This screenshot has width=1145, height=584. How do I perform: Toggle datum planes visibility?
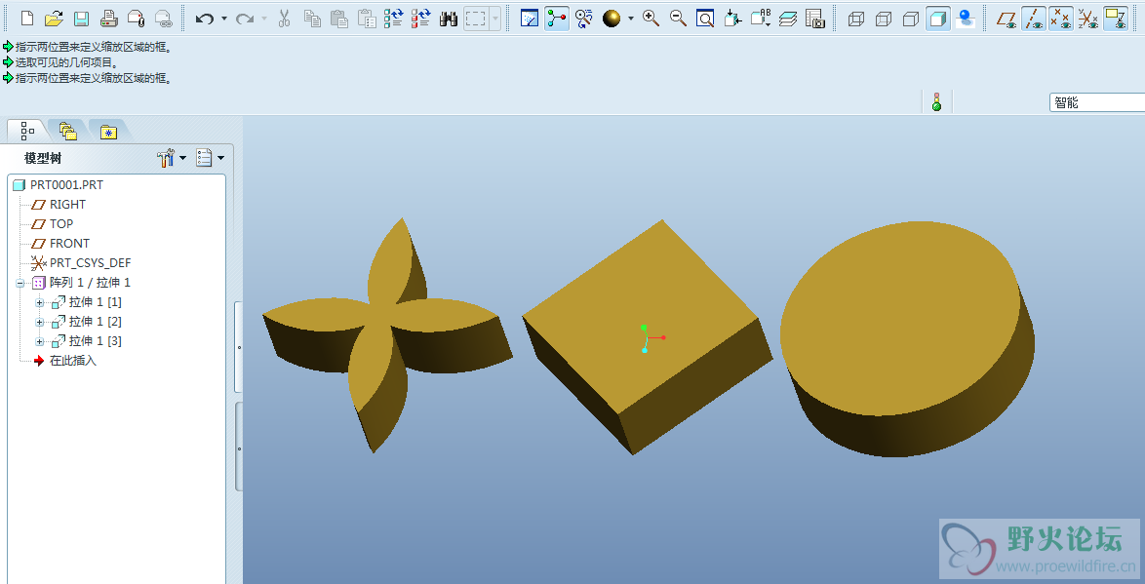pyautogui.click(x=1007, y=19)
